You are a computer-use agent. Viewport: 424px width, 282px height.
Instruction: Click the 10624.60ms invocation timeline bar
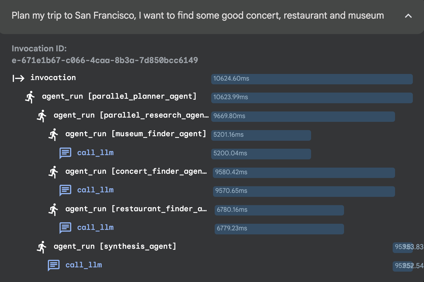[x=312, y=79]
